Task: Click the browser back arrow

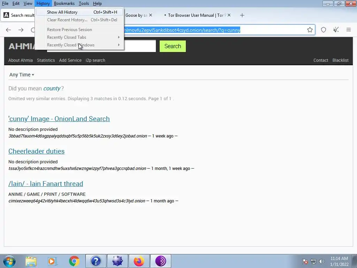Action: click(8, 30)
